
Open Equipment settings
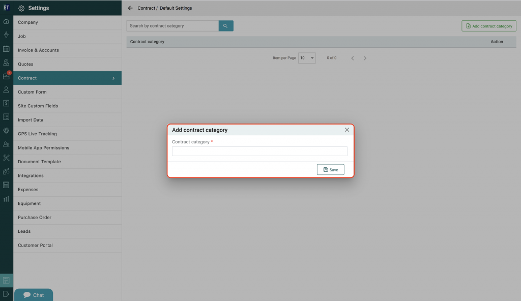pos(68,204)
